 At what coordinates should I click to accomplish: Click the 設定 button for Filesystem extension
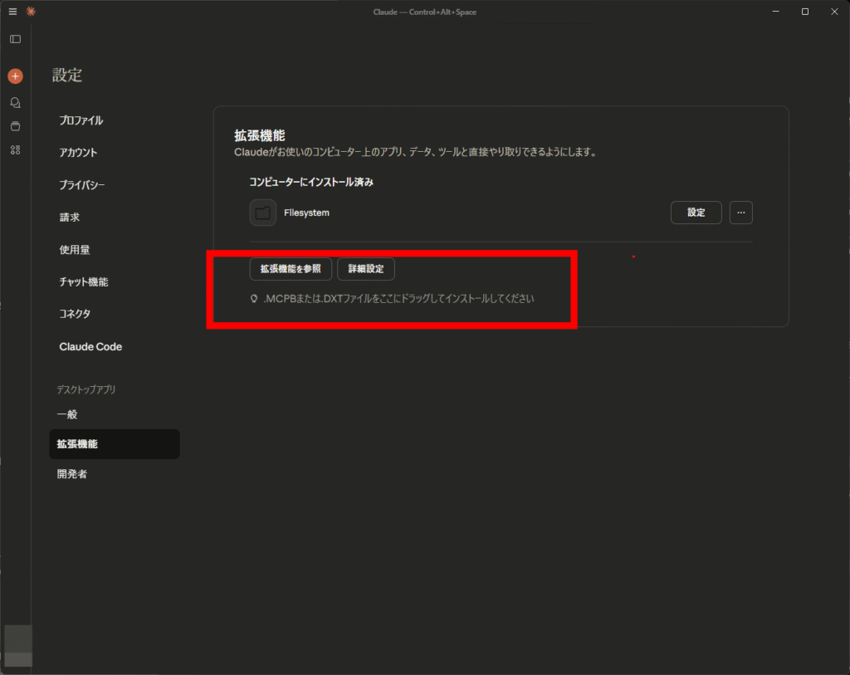696,213
